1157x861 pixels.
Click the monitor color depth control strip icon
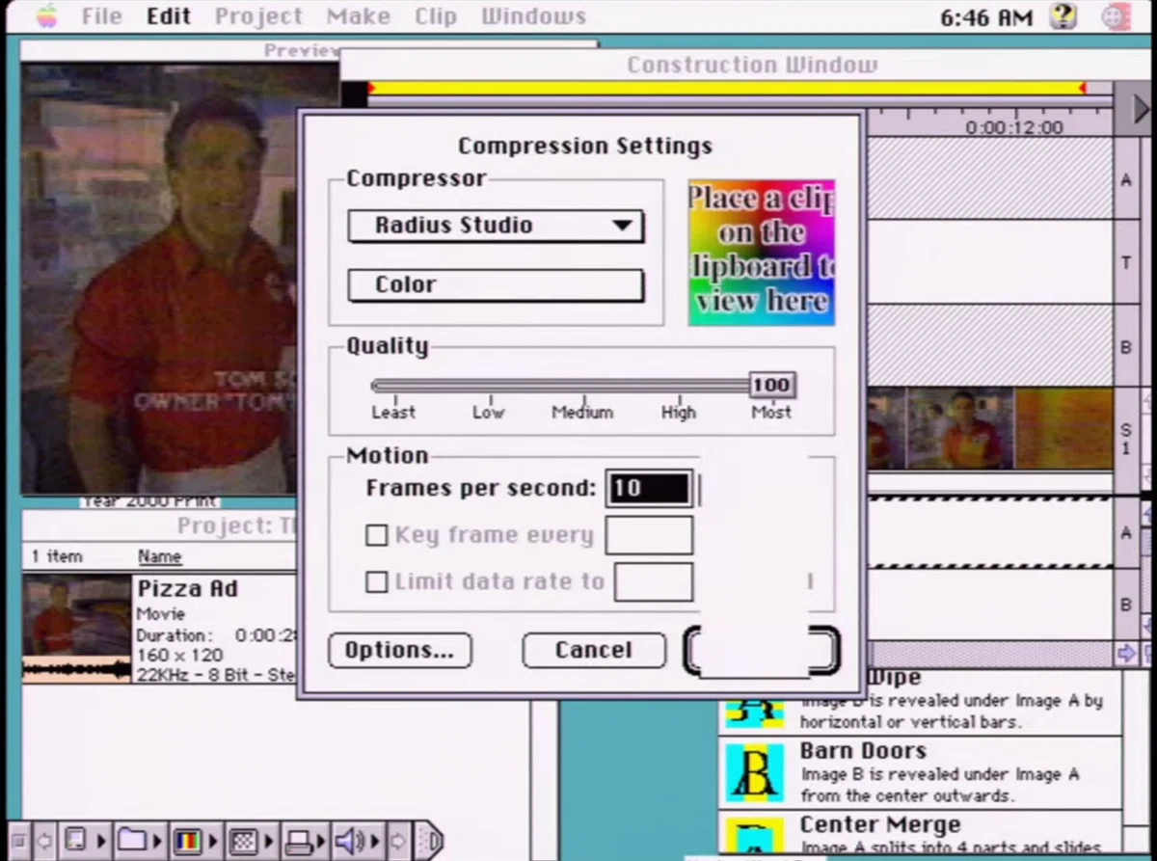pyautogui.click(x=186, y=839)
